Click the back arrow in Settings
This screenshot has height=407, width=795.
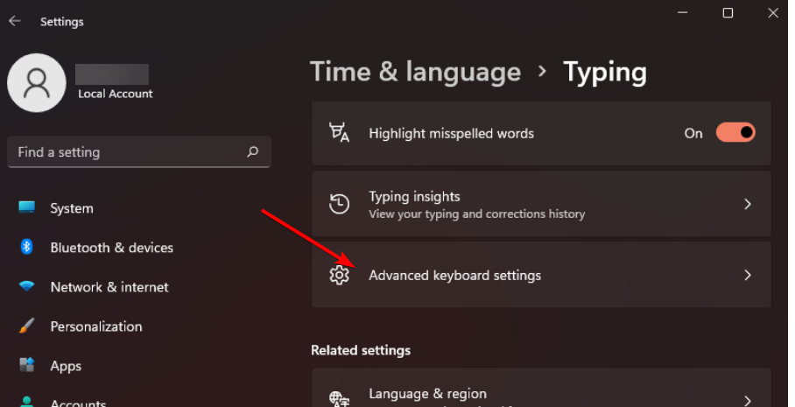[15, 21]
